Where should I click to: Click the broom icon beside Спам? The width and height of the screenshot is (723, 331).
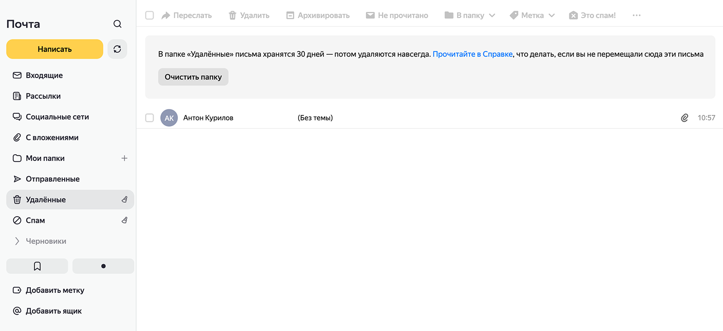[125, 221]
